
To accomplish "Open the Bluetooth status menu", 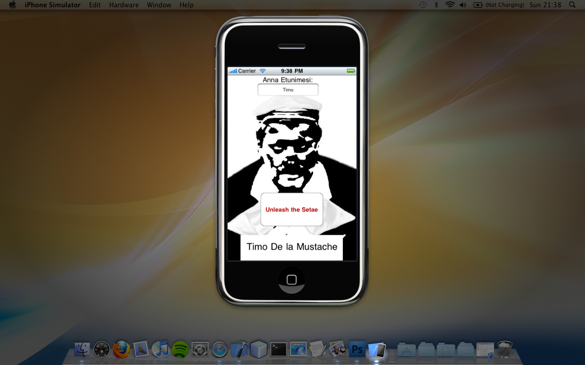I will (436, 5).
